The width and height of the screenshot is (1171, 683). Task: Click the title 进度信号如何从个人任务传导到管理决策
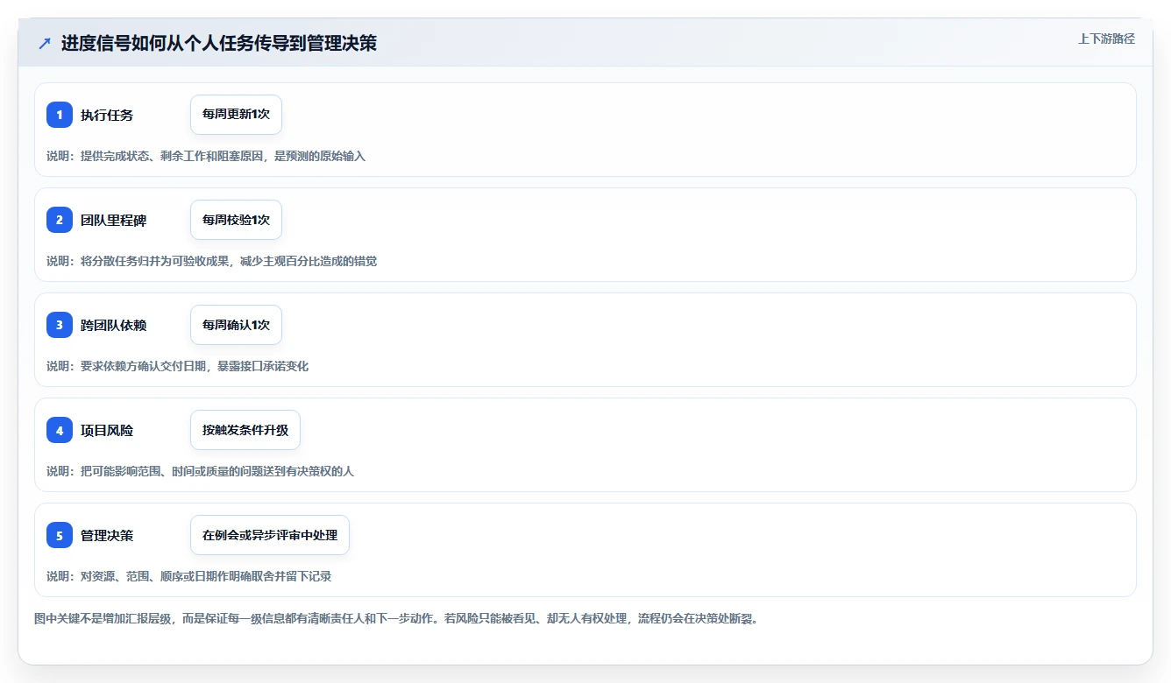[x=219, y=44]
